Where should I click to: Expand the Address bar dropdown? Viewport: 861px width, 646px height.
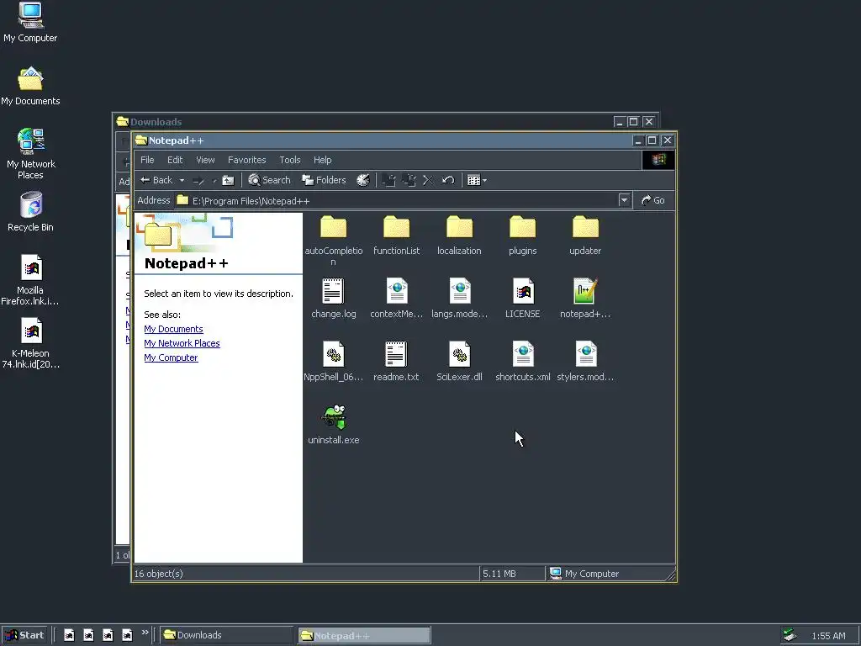tap(624, 200)
